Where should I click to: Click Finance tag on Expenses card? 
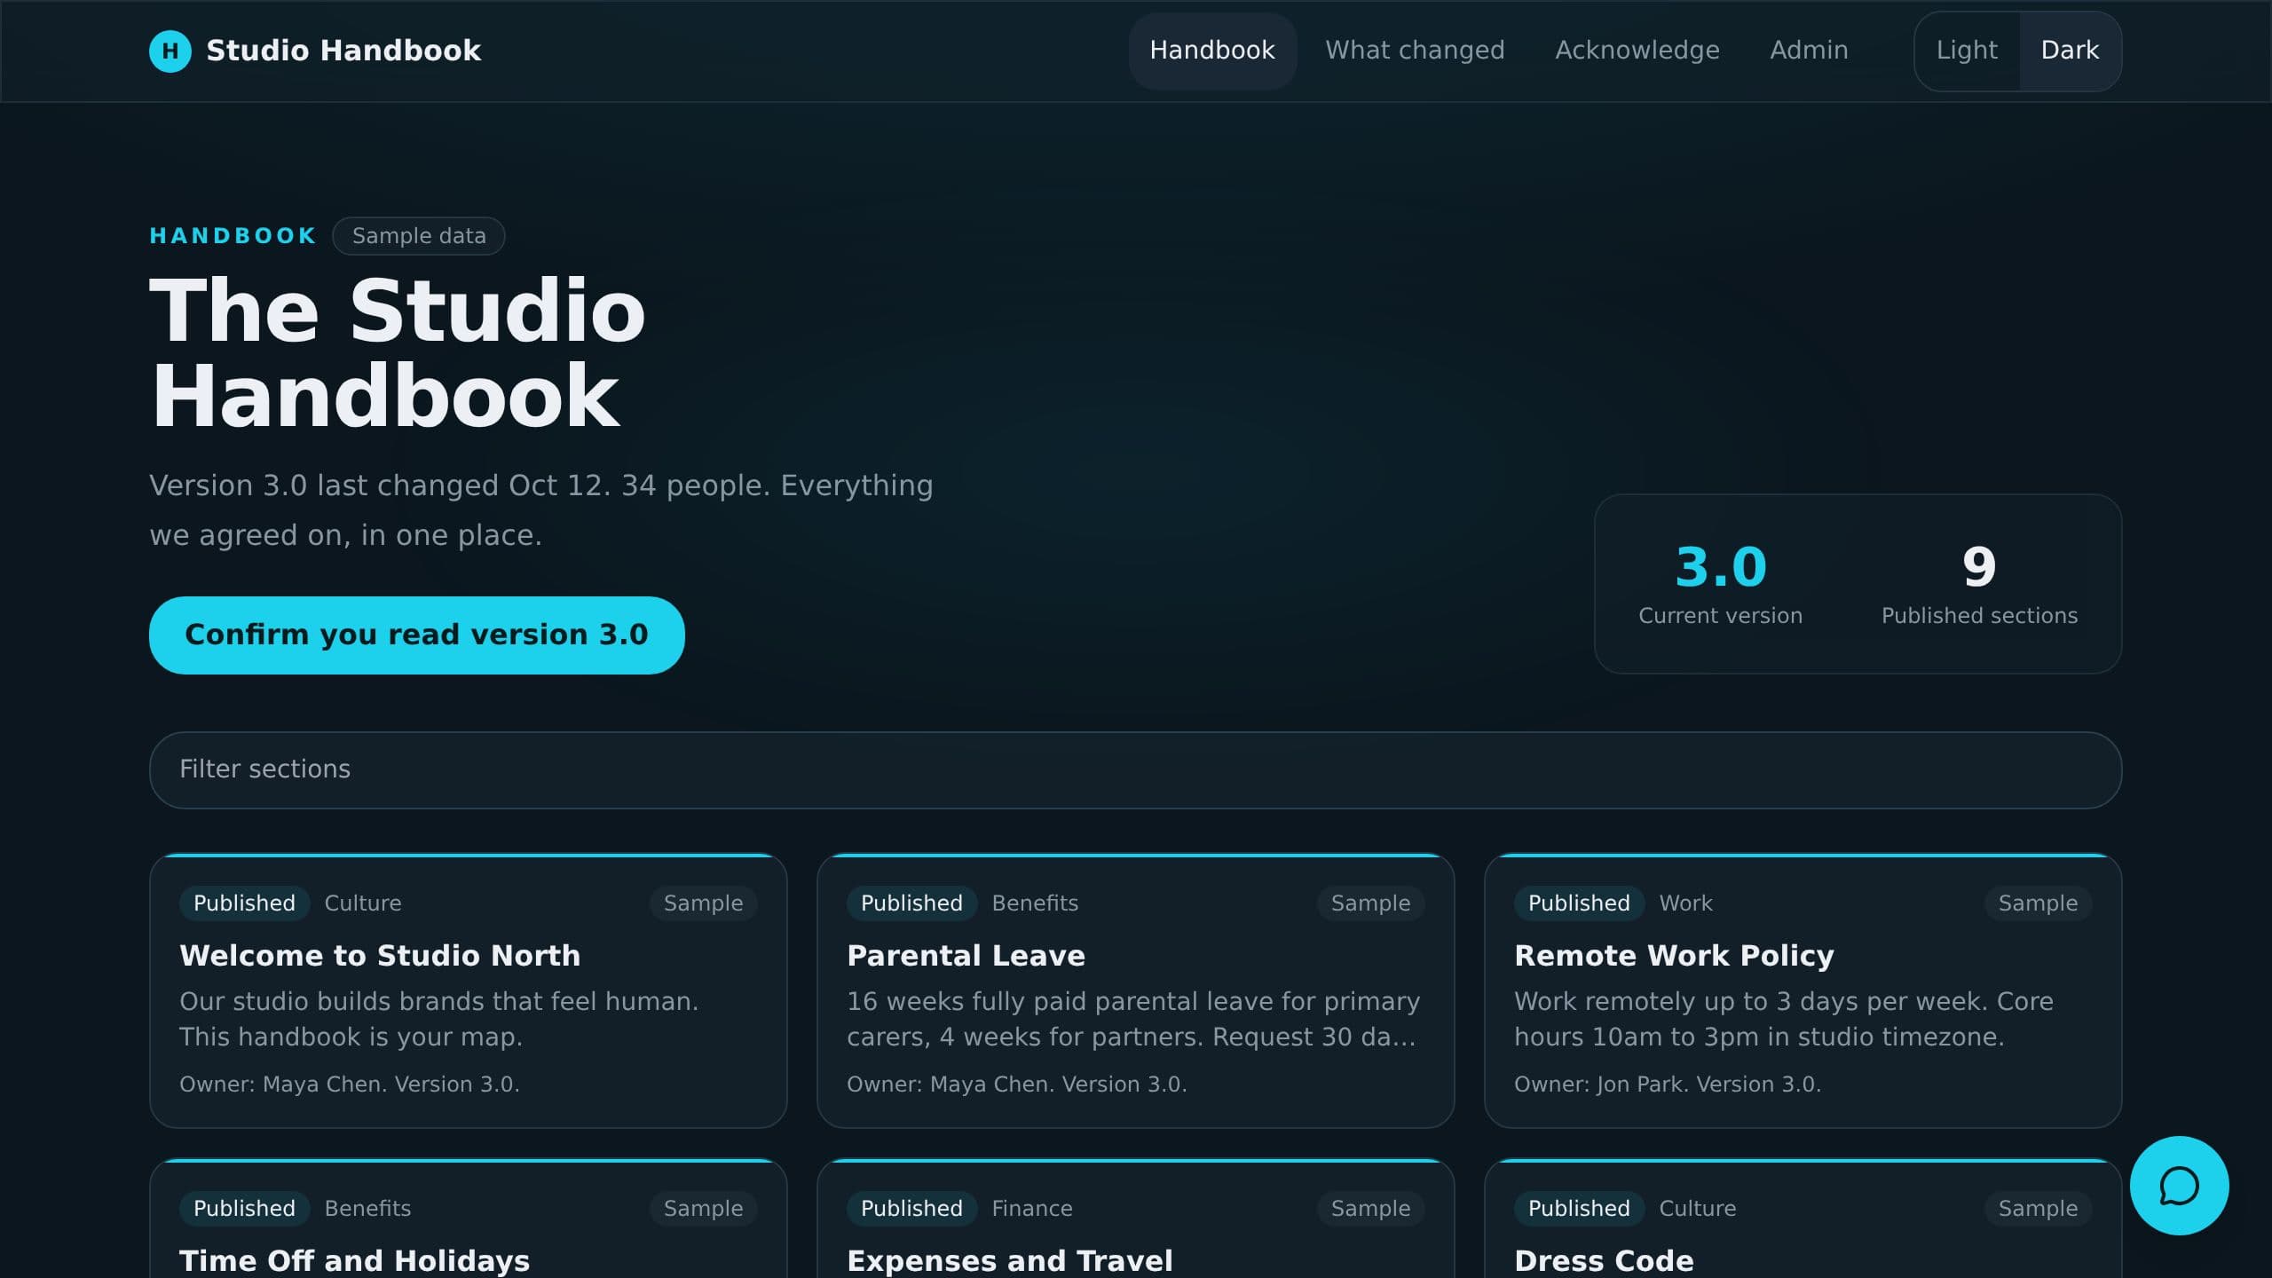pos(1031,1208)
